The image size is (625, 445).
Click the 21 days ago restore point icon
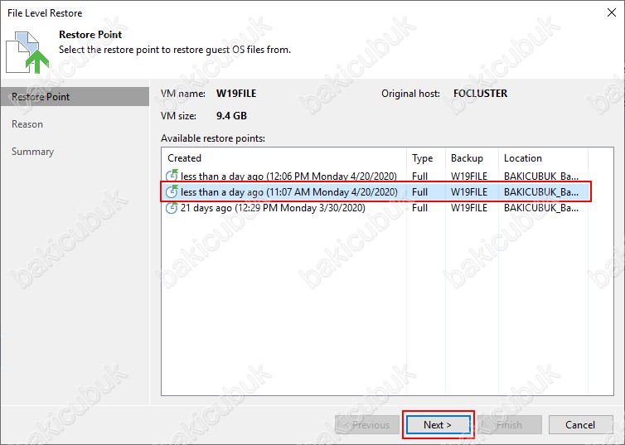(172, 208)
